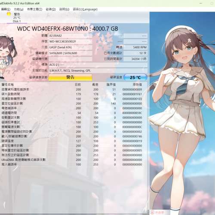This screenshot has width=215, height=215.
Task: Select the 重定位事件計數 attribute row
Action: click(x=74, y=146)
